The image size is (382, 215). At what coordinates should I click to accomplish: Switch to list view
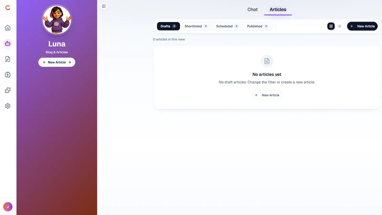[x=340, y=26]
